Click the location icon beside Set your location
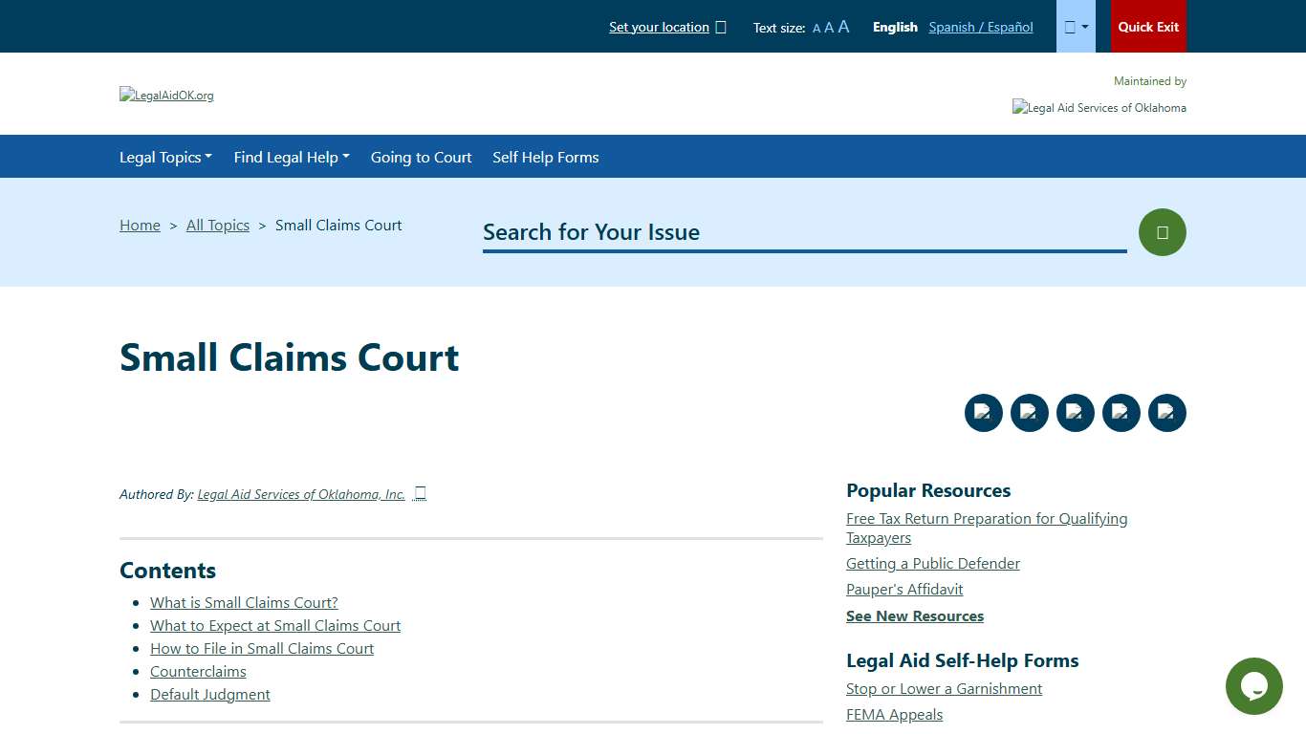1306x734 pixels. pos(722,27)
